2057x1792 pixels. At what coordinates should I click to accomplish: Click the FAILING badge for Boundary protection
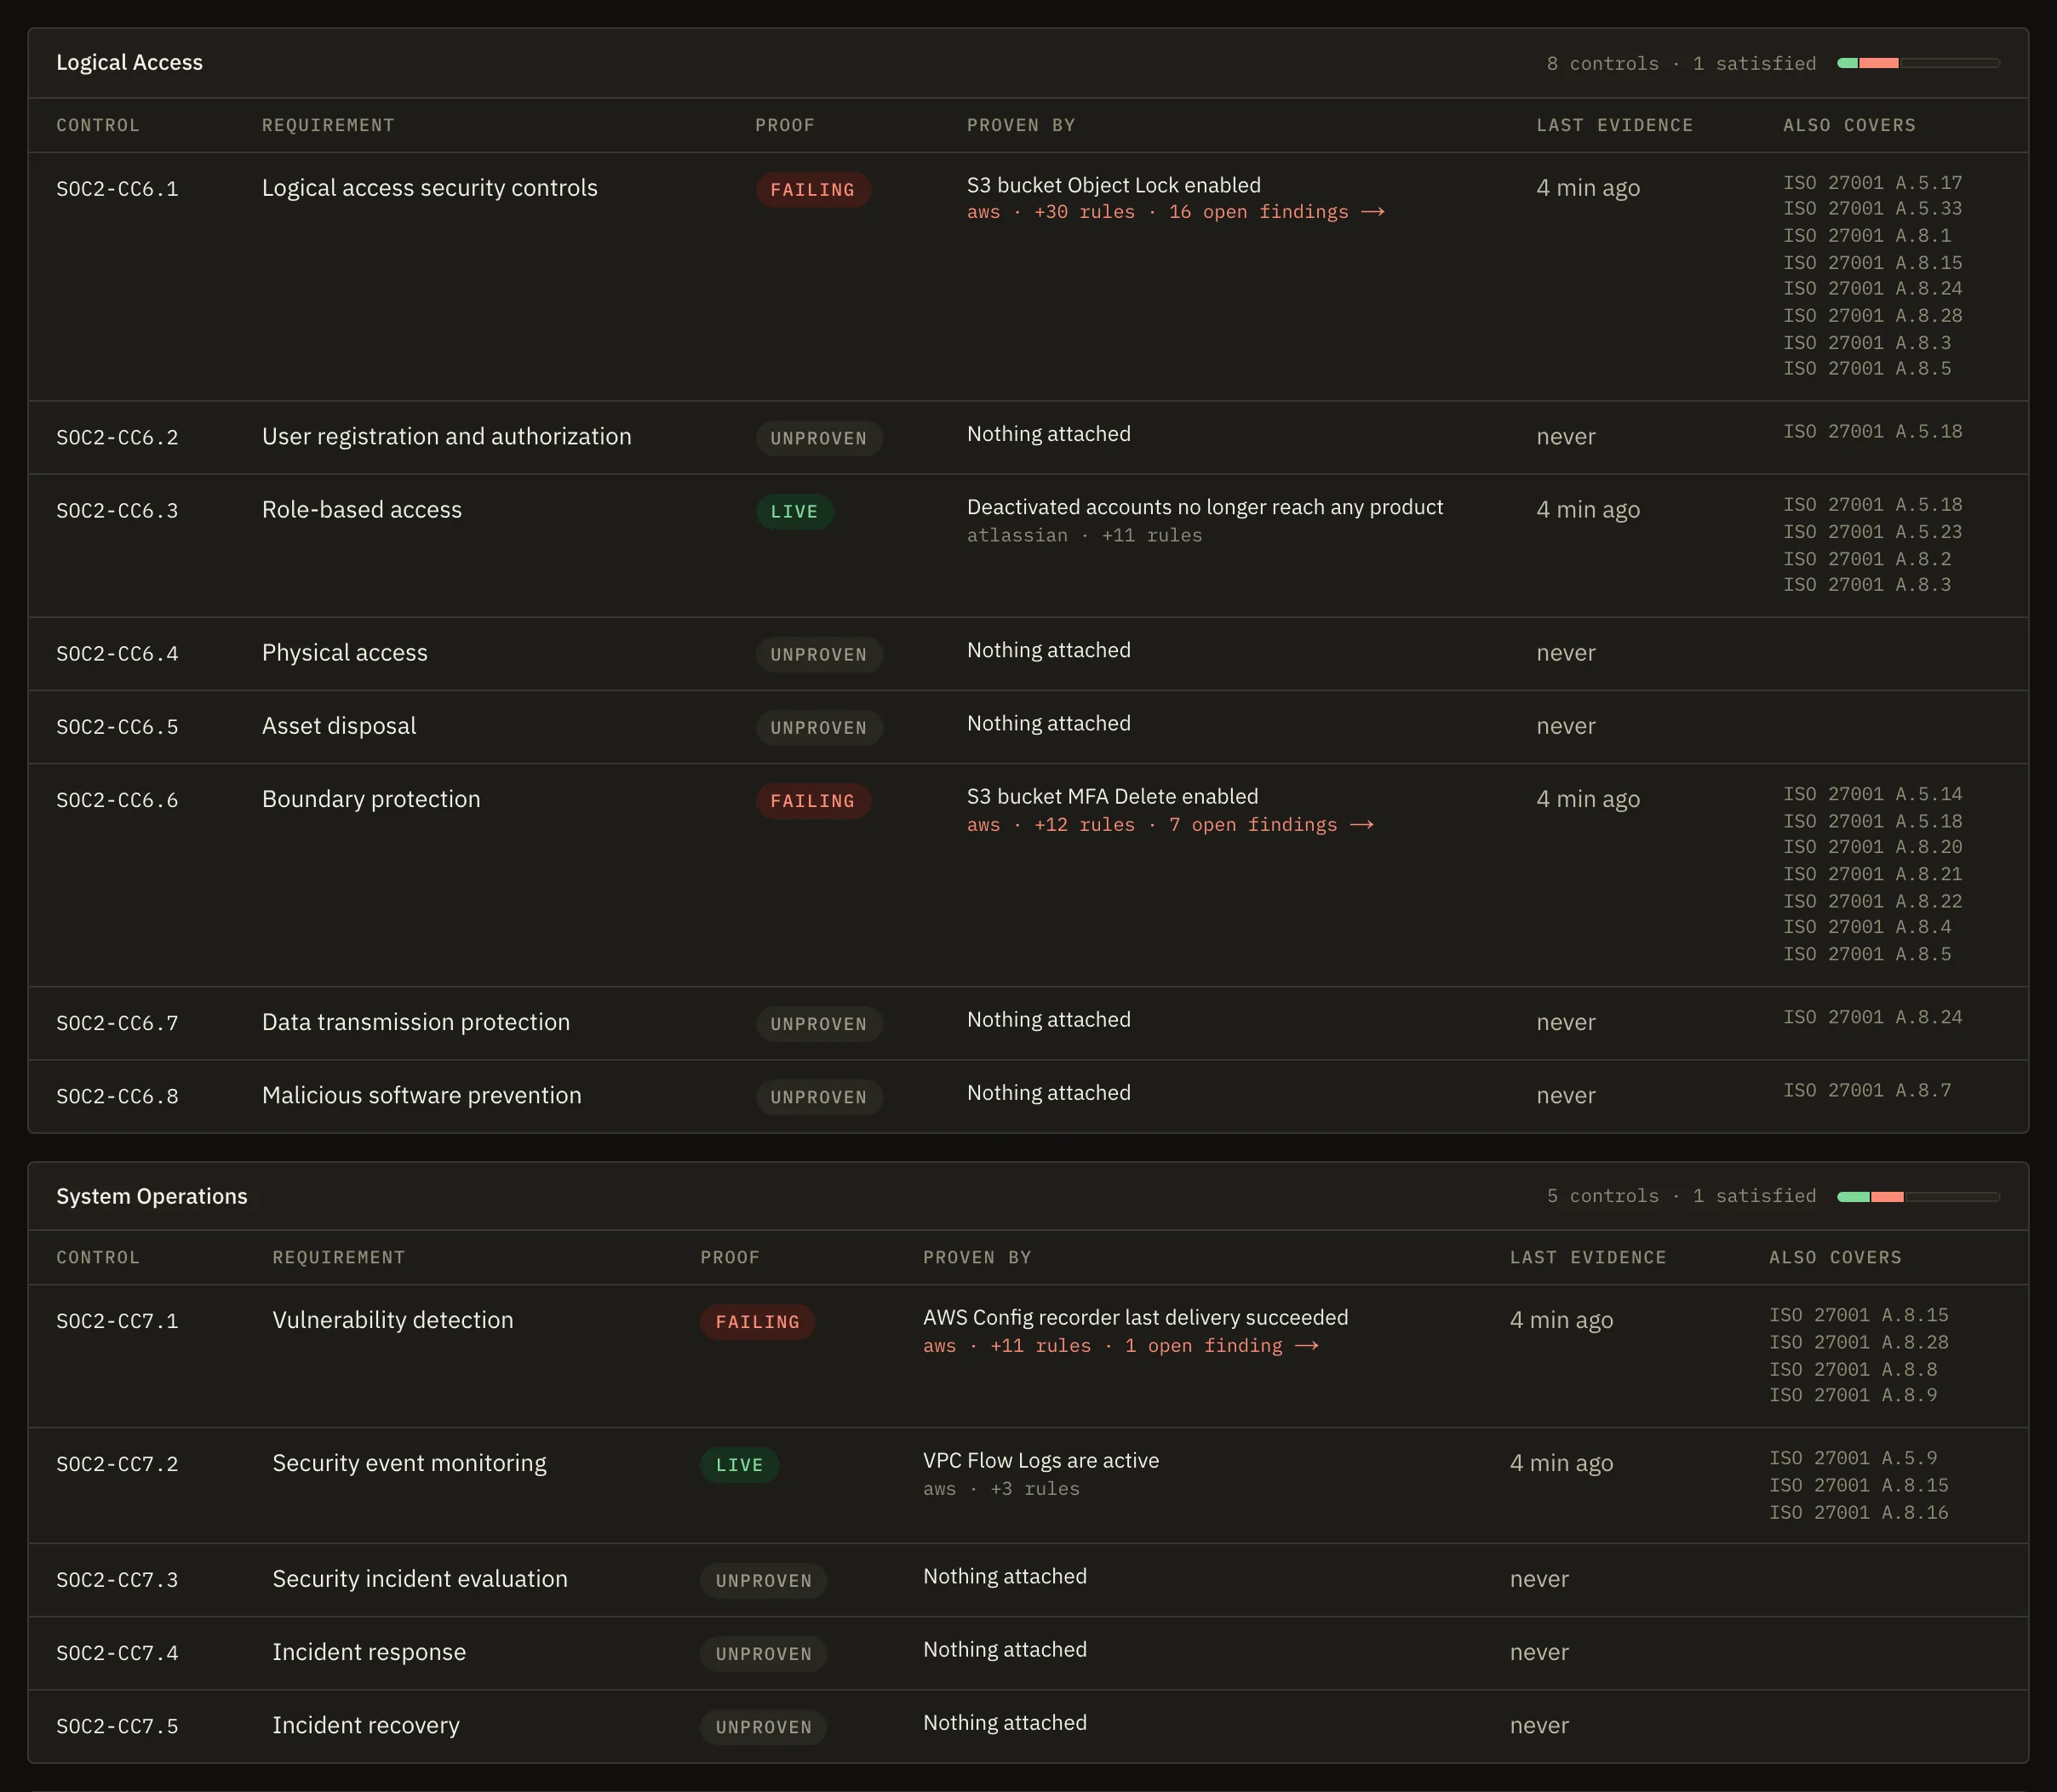[x=813, y=801]
